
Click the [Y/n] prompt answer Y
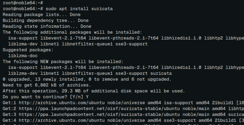coord(87,97)
